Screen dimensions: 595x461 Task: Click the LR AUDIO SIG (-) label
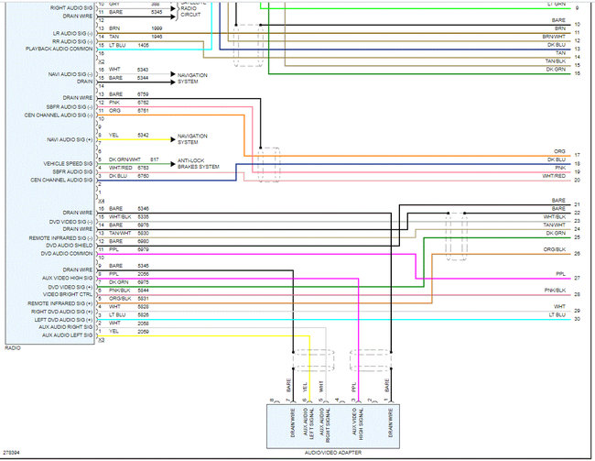(x=72, y=33)
